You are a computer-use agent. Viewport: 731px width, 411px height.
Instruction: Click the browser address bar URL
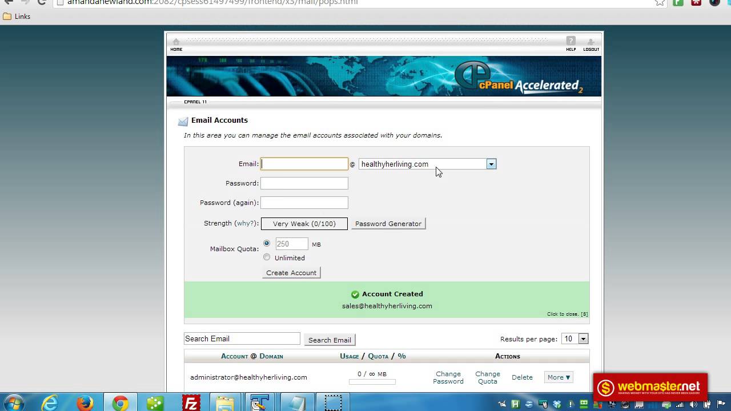(x=212, y=2)
